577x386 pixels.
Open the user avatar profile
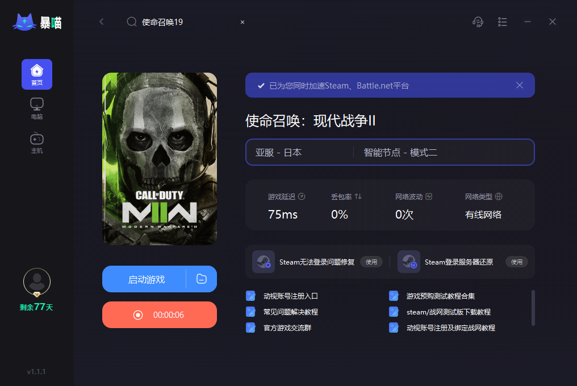click(x=37, y=282)
